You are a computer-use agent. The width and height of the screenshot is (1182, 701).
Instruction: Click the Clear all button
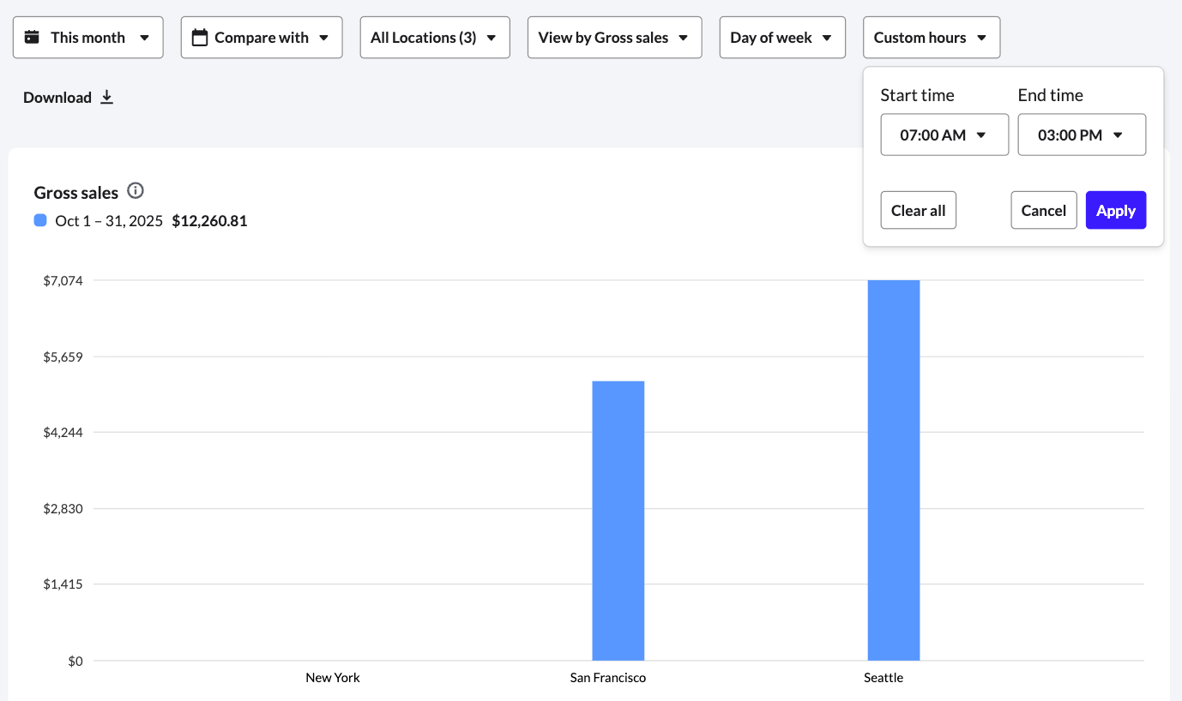click(918, 210)
